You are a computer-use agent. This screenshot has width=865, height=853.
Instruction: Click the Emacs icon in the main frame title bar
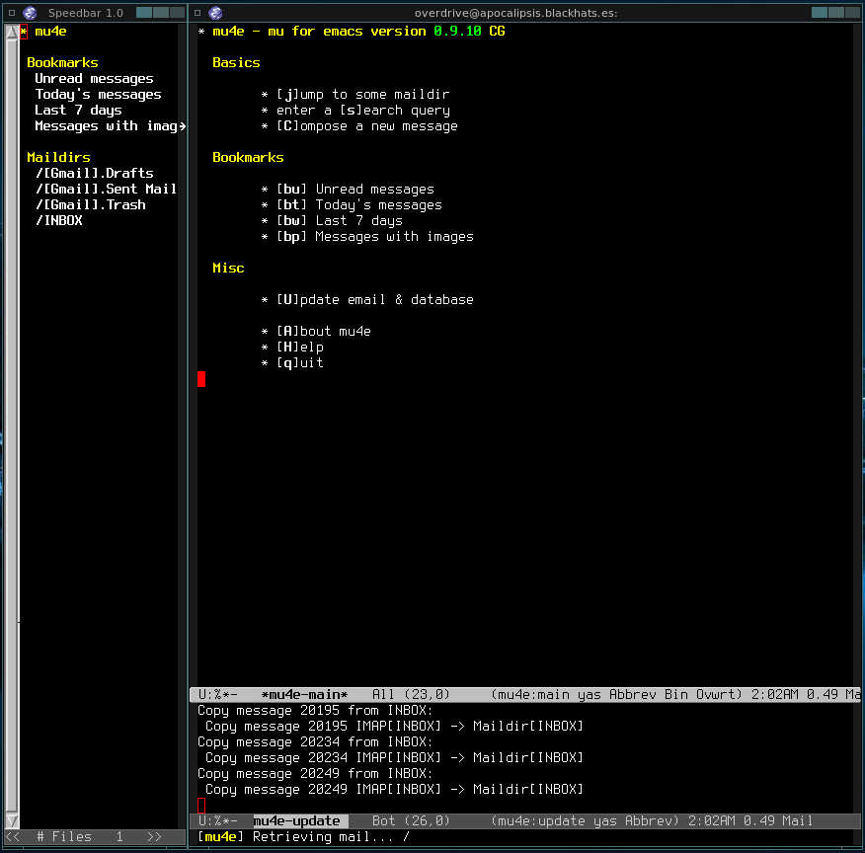tap(215, 13)
